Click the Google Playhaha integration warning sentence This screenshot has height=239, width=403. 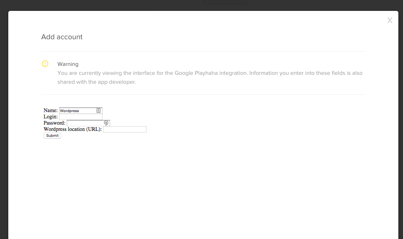tap(210, 77)
